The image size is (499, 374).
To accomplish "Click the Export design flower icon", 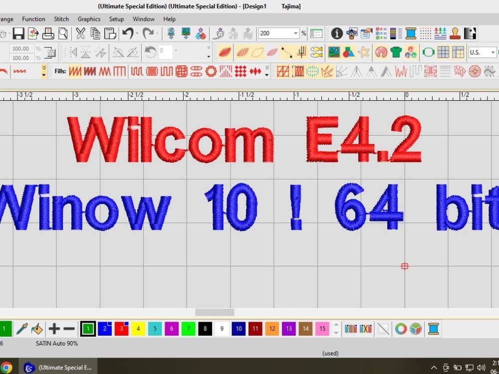I will point(33,33).
